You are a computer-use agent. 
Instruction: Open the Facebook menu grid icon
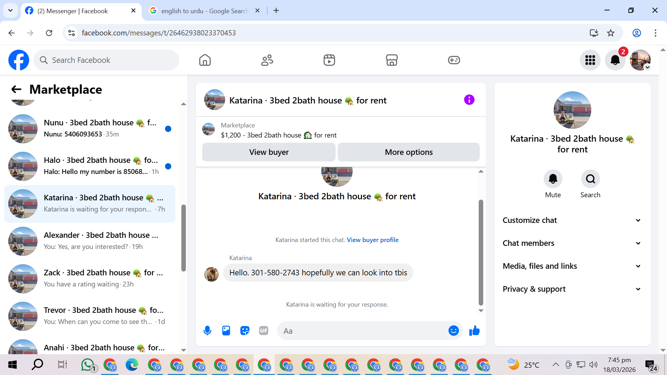(x=590, y=60)
